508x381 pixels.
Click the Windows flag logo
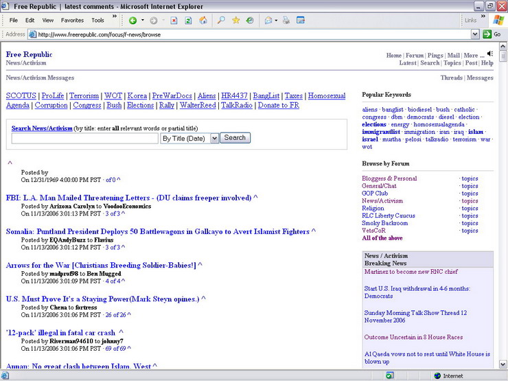coord(498,20)
